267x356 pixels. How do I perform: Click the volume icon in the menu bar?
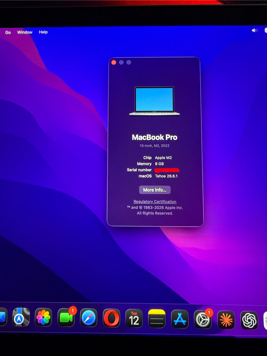(x=254, y=30)
